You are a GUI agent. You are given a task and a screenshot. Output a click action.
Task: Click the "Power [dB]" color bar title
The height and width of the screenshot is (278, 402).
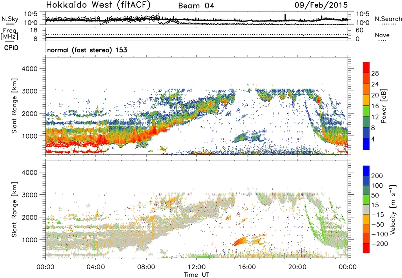(383, 106)
